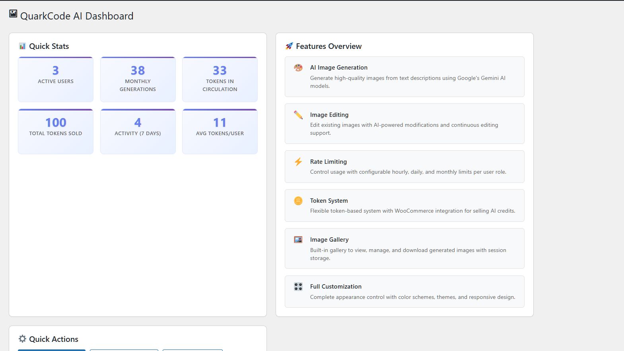624x351 pixels.
Task: Click the Quick Actions section heading
Action: click(x=54, y=339)
